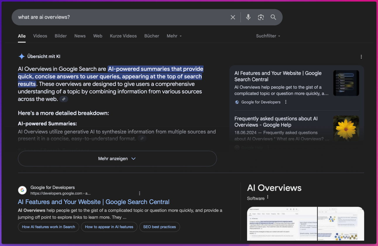Click the 'AI Overviews' knowledge panel heading
The image size is (378, 246).
274,188
